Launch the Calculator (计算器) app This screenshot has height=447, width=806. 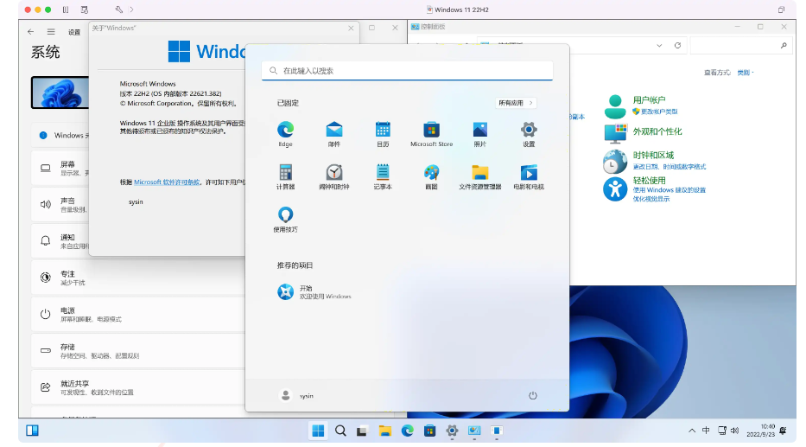(285, 176)
